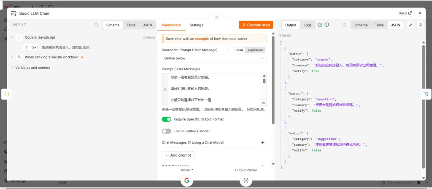Switch output view to JSON
Image resolution: width=432 pixels, height=189 pixels.
click(x=396, y=25)
